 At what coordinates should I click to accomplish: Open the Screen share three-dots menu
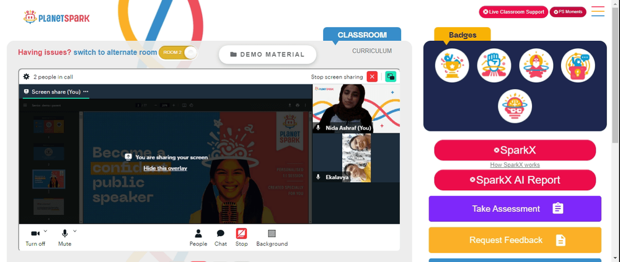pyautogui.click(x=86, y=92)
